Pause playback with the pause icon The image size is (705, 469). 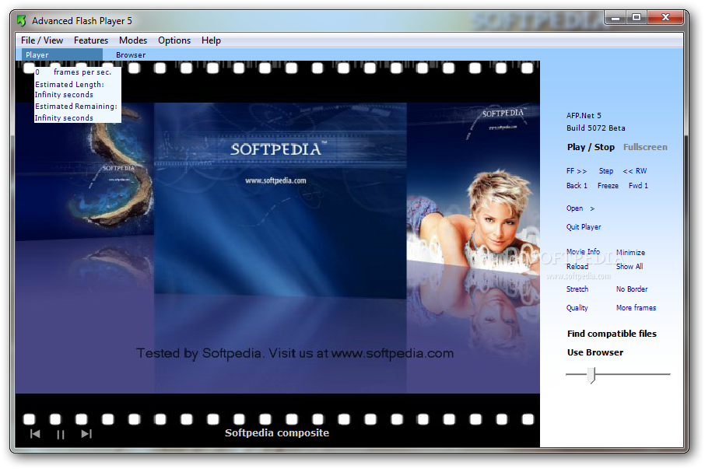[x=61, y=435]
